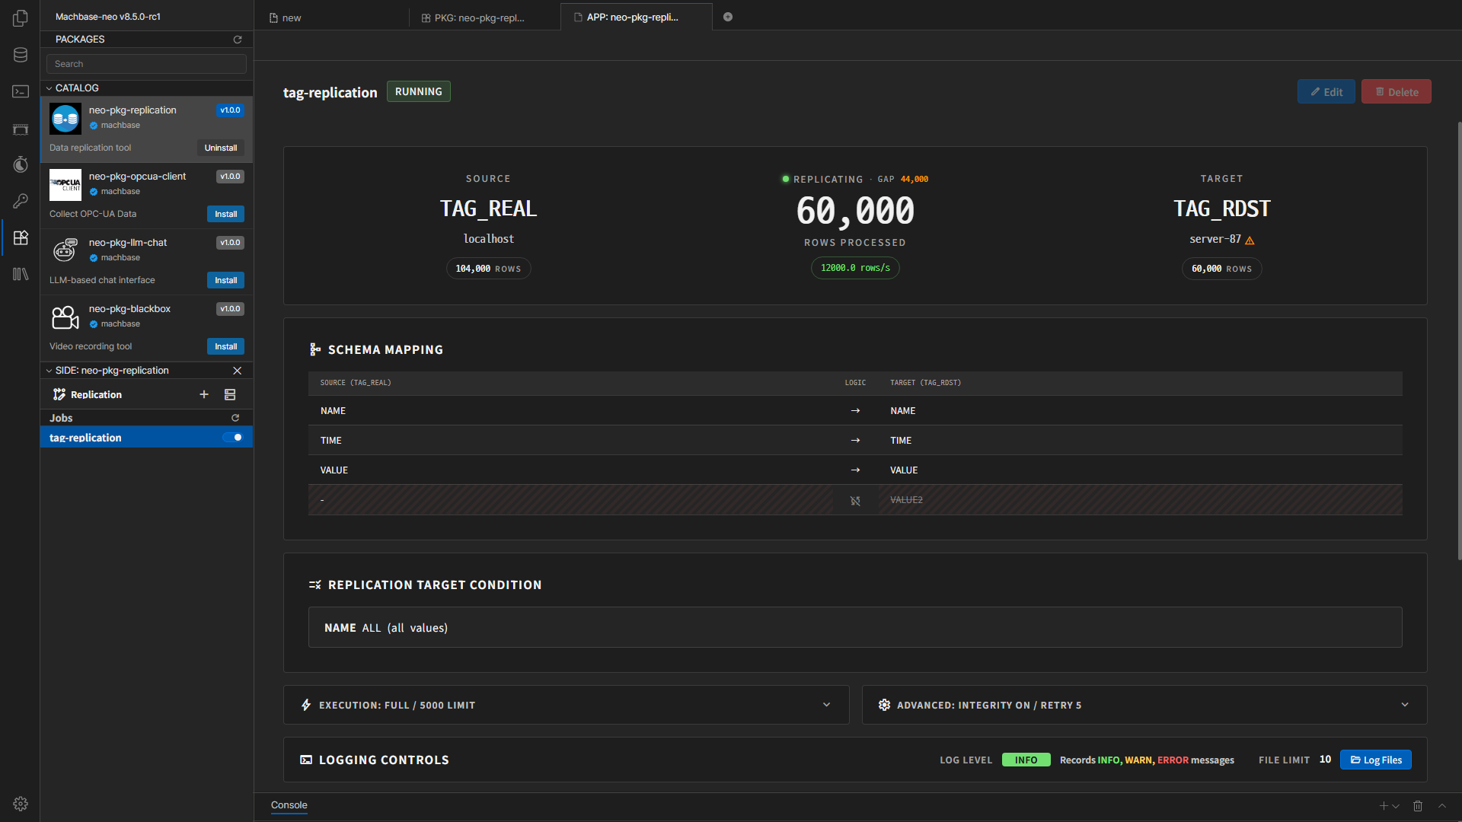Click the neo-pkg-blackbox camera icon

[65, 317]
